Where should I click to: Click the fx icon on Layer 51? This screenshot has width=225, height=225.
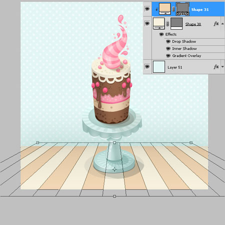click(x=216, y=67)
